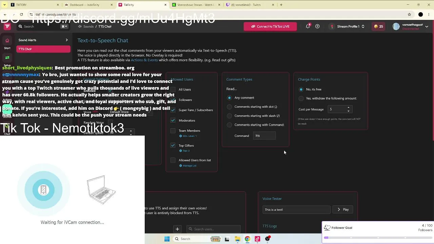Select Comments starting with slash option
The image size is (434, 244).
pos(230,116)
